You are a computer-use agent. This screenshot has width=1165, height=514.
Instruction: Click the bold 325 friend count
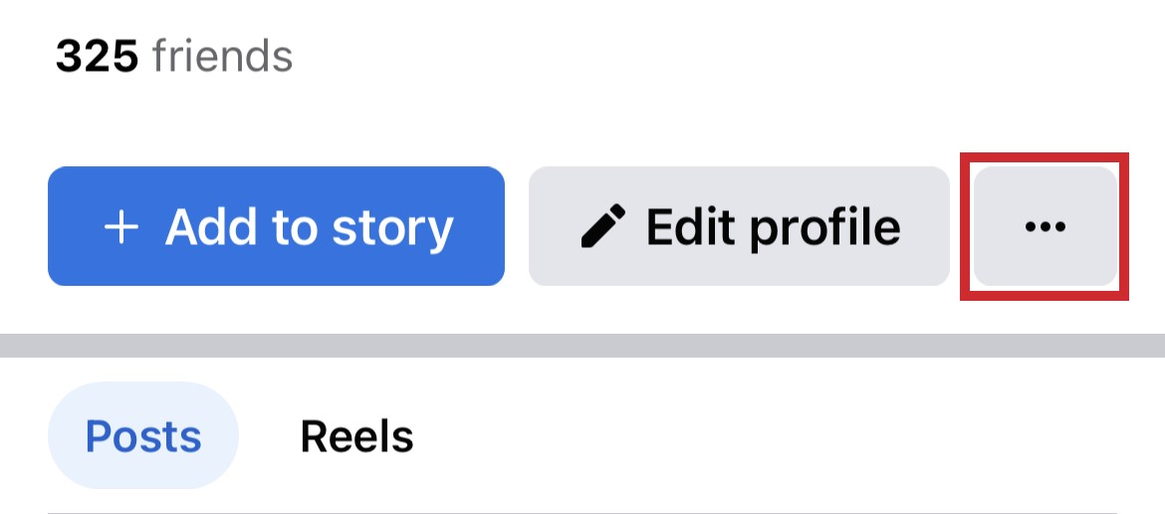pyautogui.click(x=97, y=58)
